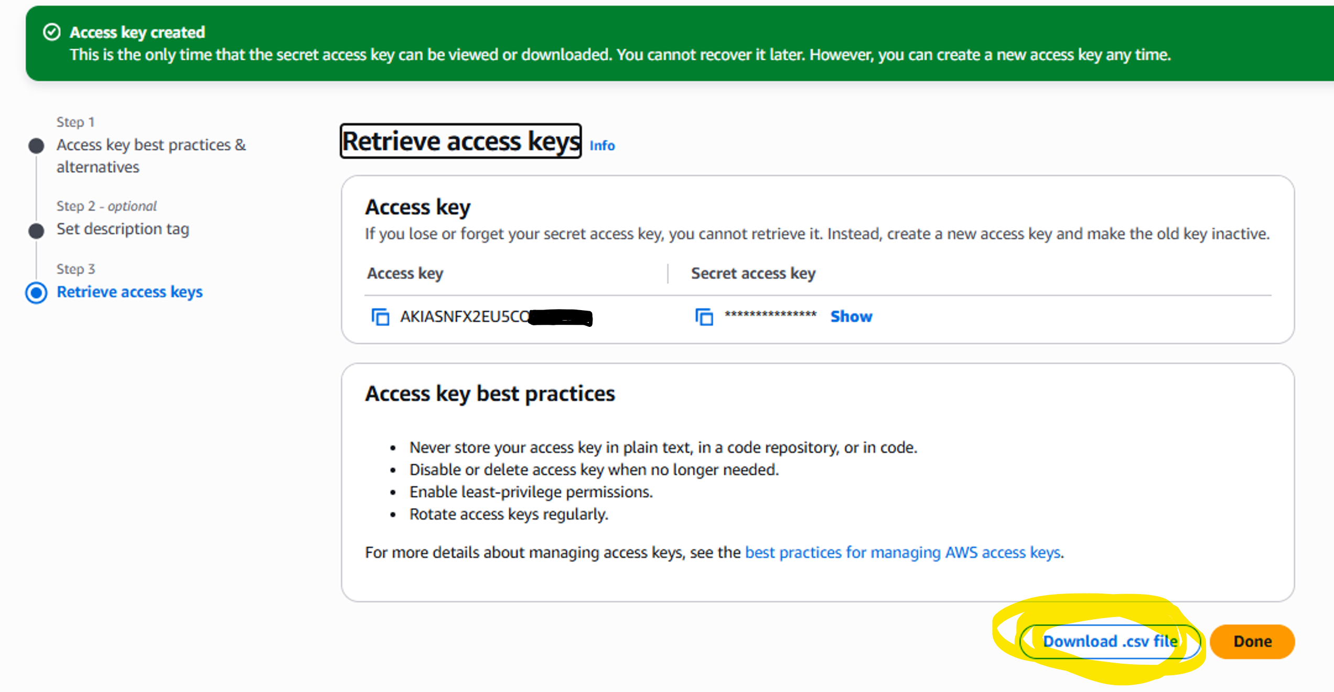Click the Secret access key column header

click(753, 273)
